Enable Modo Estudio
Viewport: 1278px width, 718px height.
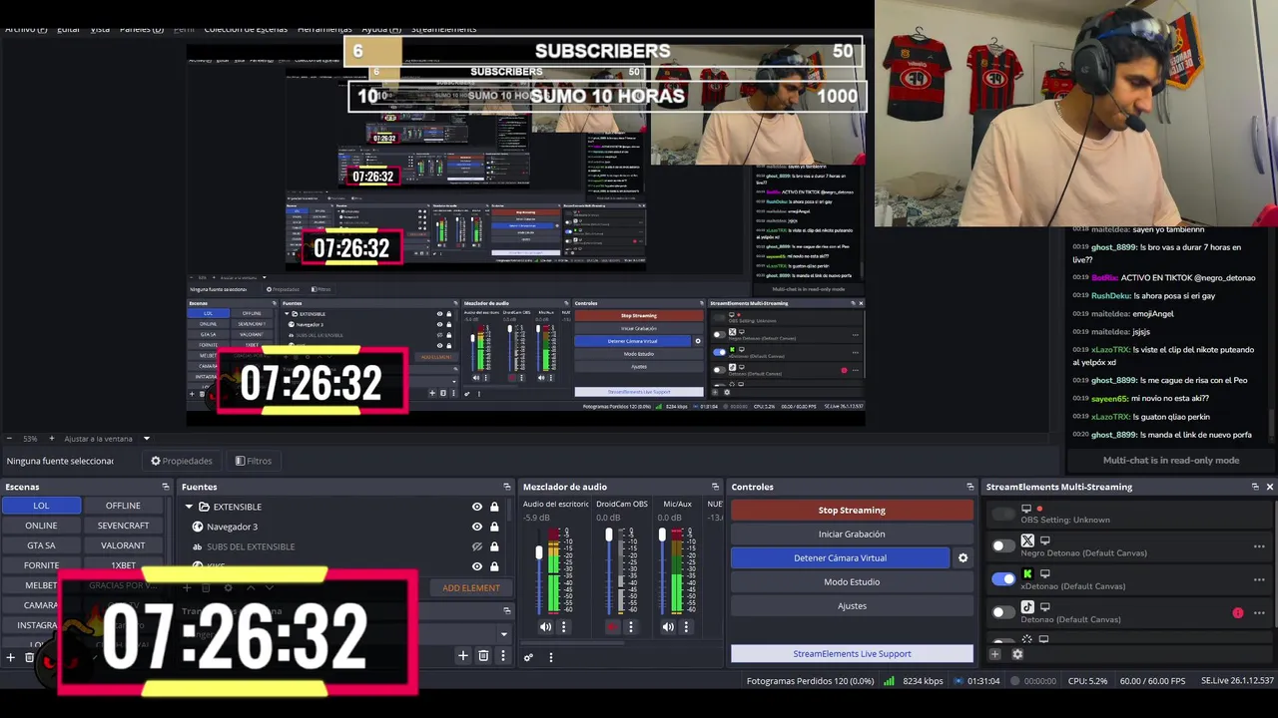852,582
